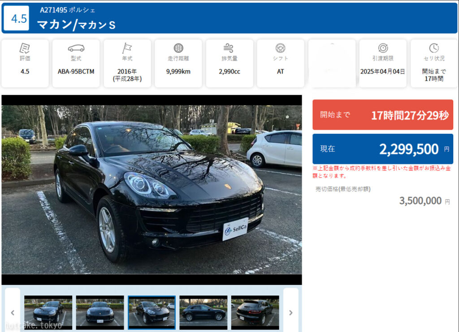Click the red fee notice starting '※上記金額から'
This screenshot has width=459, height=332.
point(381,172)
